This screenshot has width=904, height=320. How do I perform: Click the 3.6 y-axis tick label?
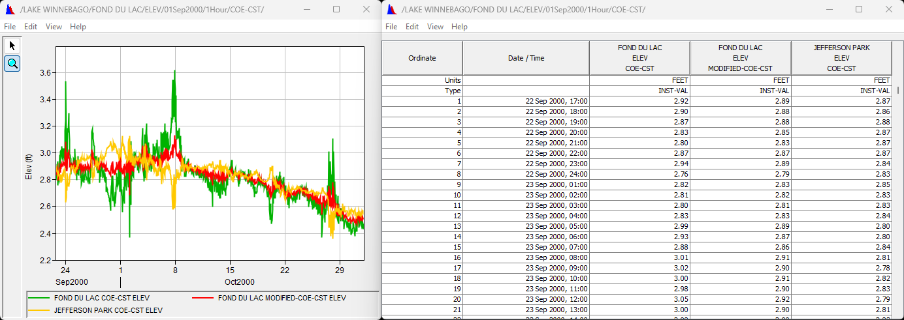pyautogui.click(x=46, y=72)
